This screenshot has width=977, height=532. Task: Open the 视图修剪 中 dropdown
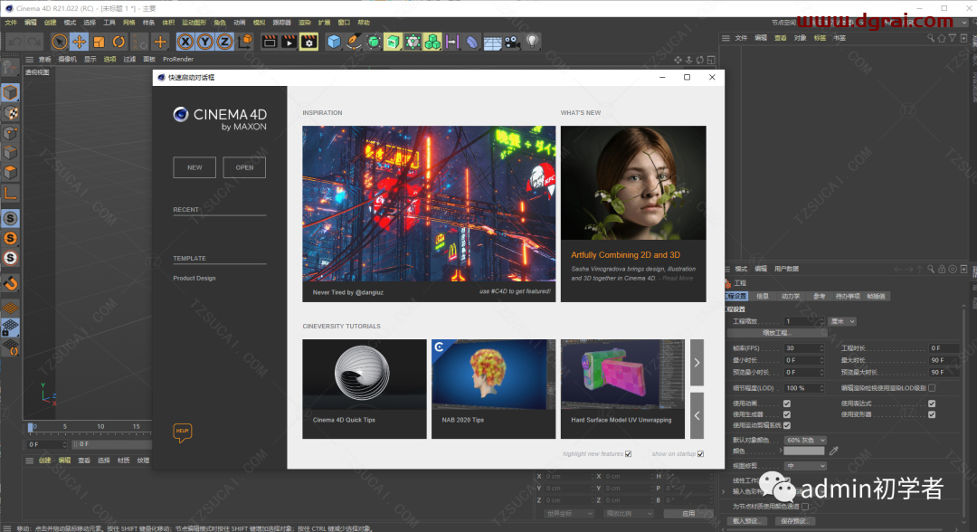(x=805, y=465)
